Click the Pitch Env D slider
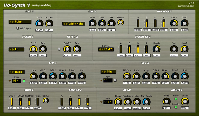The width and height of the screenshot is (199, 116). click(x=146, y=23)
